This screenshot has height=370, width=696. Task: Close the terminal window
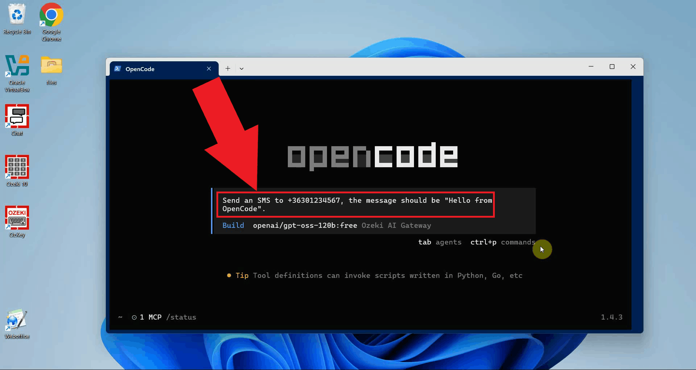[633, 66]
